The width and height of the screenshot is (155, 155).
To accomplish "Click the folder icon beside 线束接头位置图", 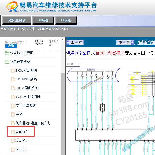I will click(x=7, y=53).
